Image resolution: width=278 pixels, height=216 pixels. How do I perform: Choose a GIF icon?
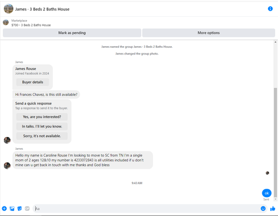point(27,209)
